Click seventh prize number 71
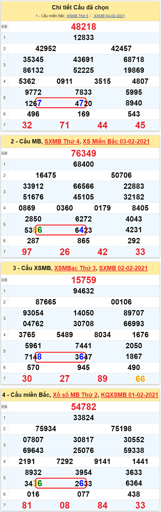The image size is (161, 512). click(64, 125)
